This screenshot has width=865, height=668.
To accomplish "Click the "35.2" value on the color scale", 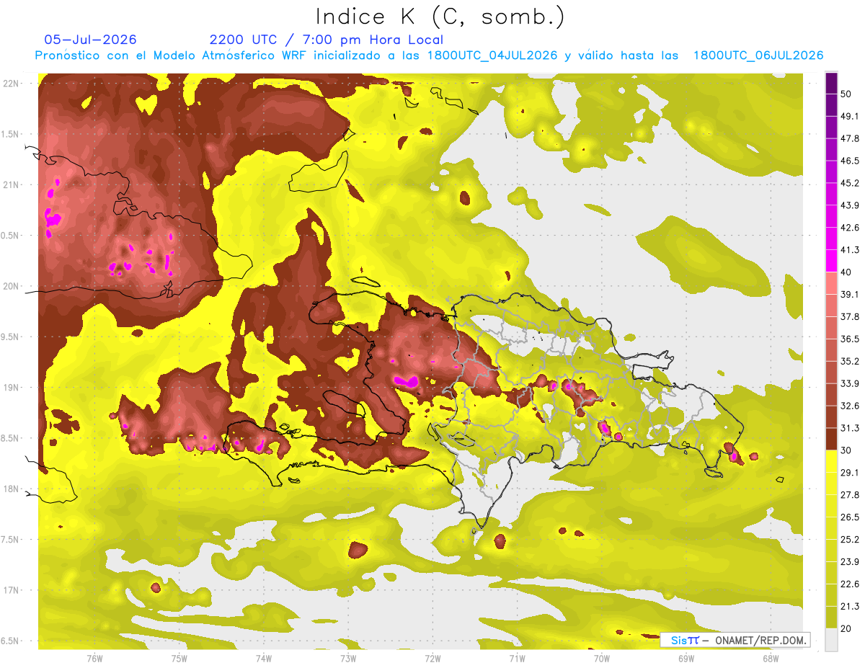I will 850,361.
